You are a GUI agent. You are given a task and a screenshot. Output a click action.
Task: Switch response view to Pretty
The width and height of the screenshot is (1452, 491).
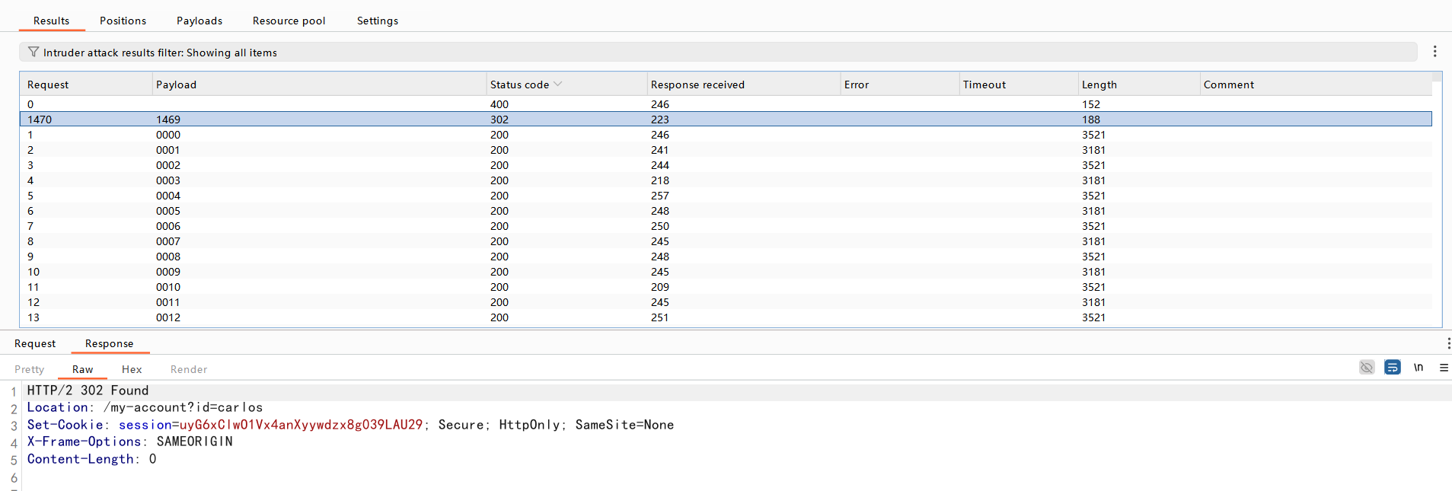[30, 369]
